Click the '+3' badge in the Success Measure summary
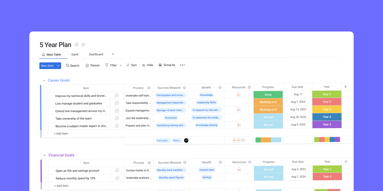 tap(186, 140)
